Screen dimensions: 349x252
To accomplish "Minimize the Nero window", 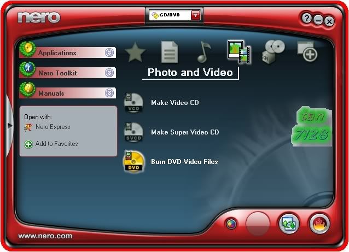I will [318, 20].
